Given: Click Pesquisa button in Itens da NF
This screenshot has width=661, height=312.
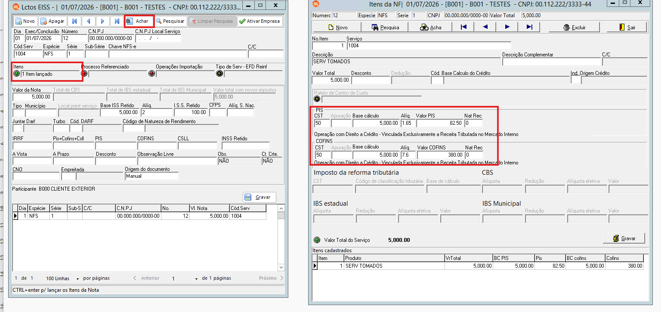Looking at the screenshot, I should pos(385,27).
